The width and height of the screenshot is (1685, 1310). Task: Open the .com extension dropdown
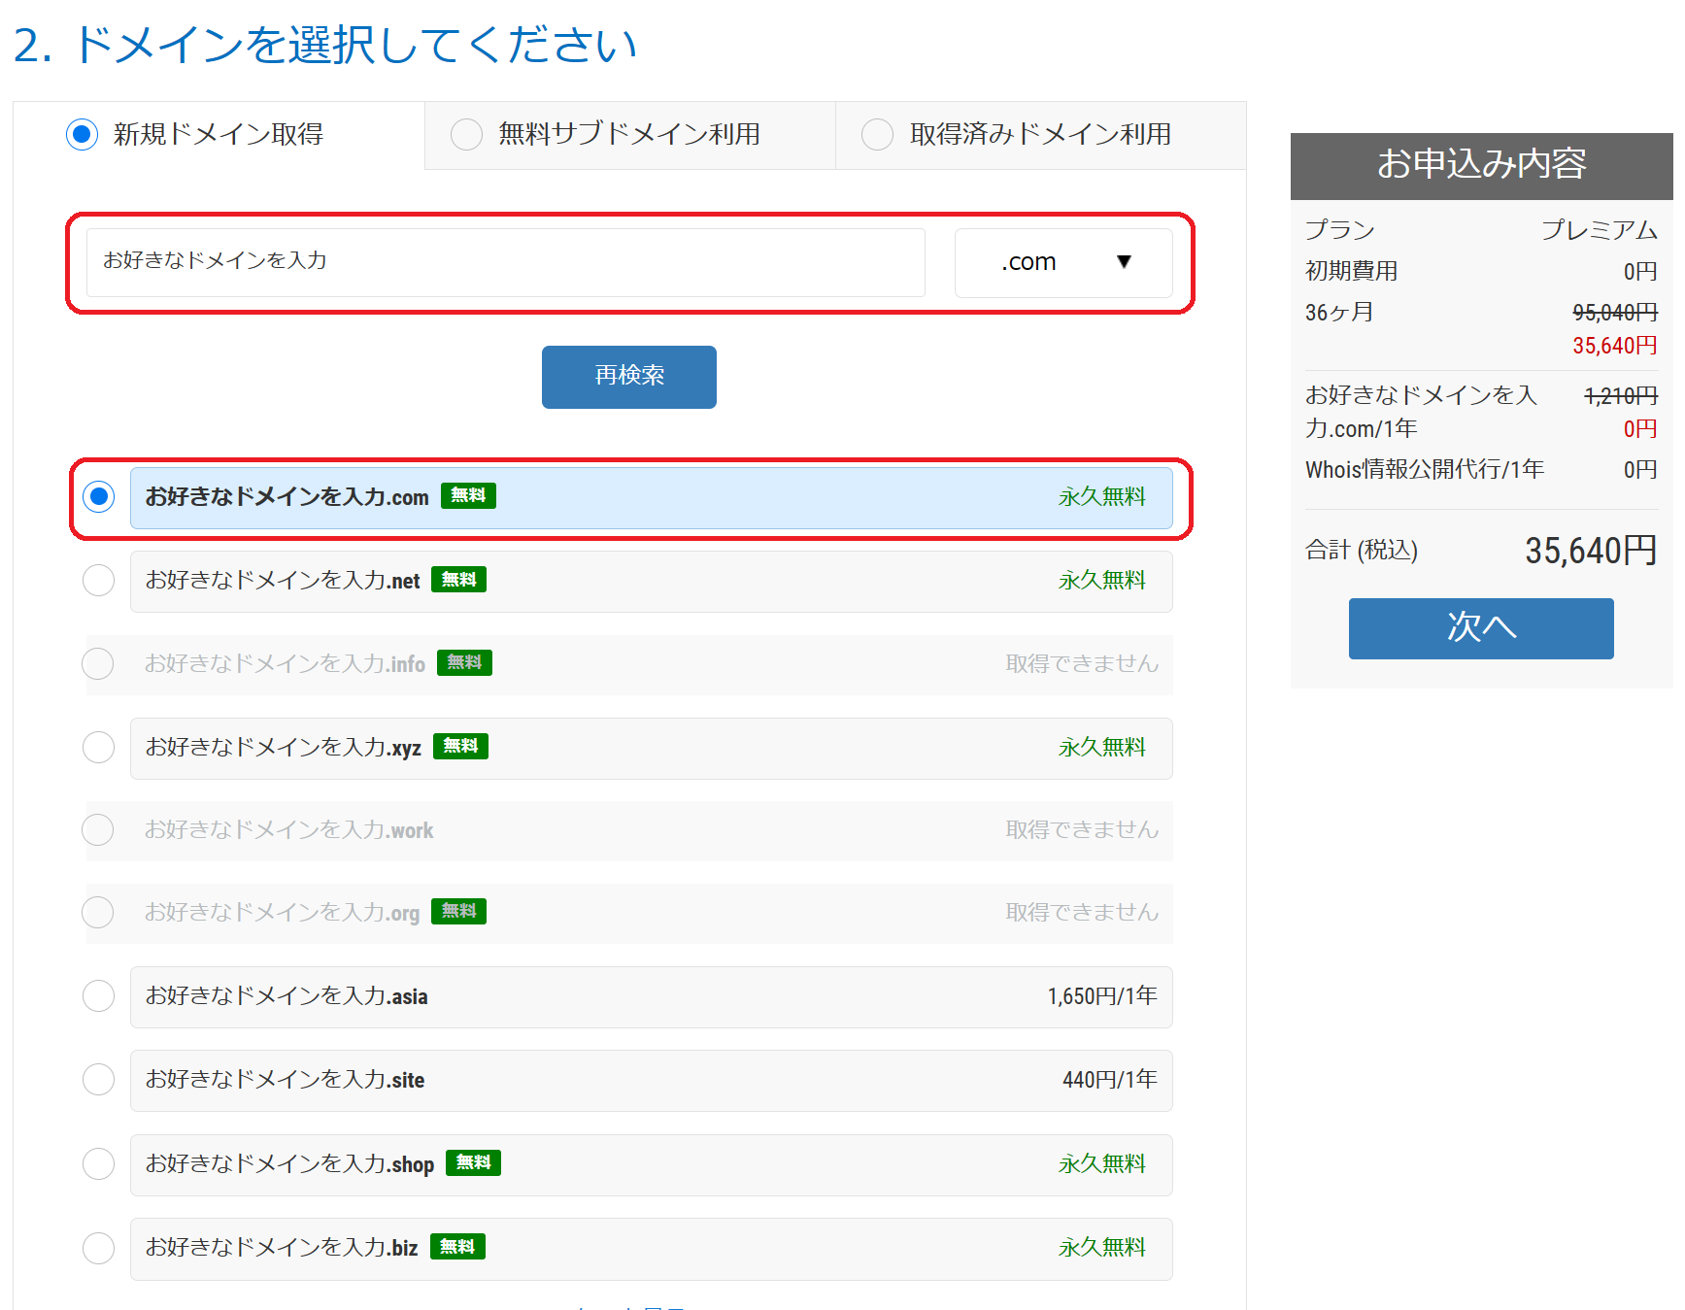coord(1063,262)
